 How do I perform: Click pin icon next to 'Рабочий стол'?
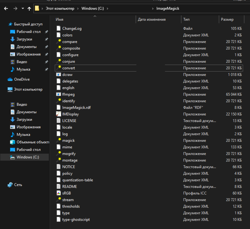(47, 32)
